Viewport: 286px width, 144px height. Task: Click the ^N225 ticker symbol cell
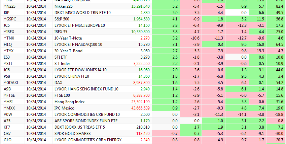pos(9,6)
